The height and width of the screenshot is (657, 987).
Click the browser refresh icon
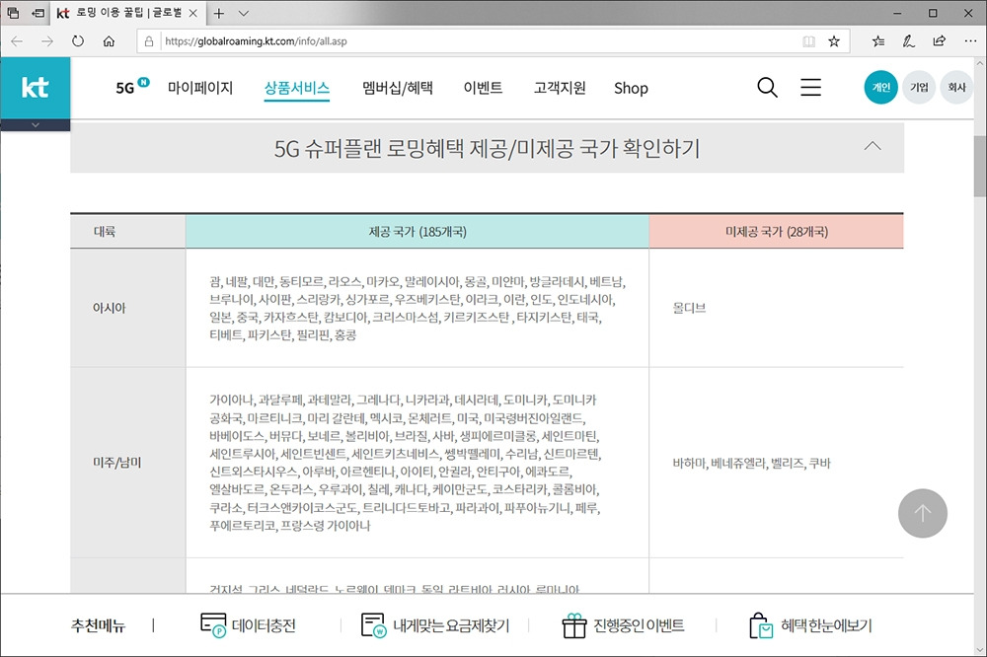coord(77,40)
